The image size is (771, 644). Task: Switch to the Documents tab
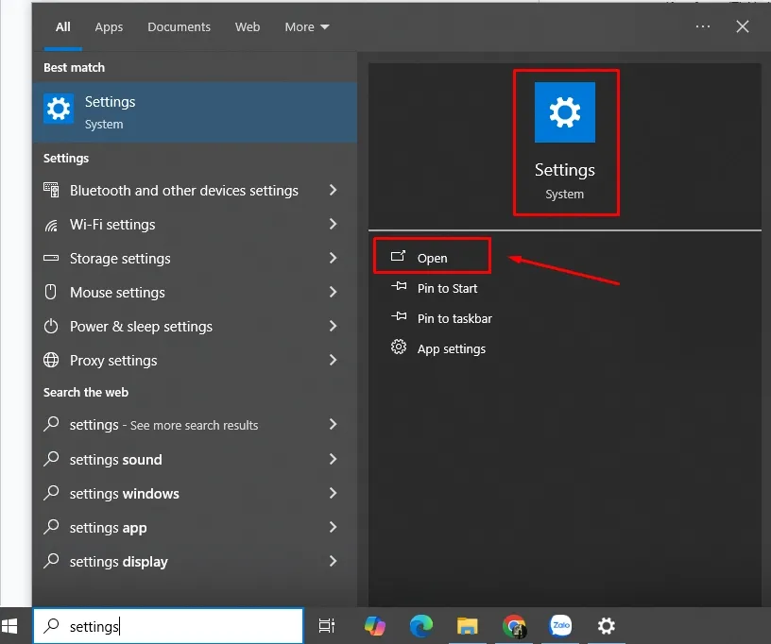pyautogui.click(x=180, y=27)
